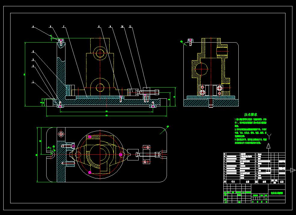Click the "代号" header in parts list
Image resolution: width=296 pixels, height=215 pixels.
(233, 182)
